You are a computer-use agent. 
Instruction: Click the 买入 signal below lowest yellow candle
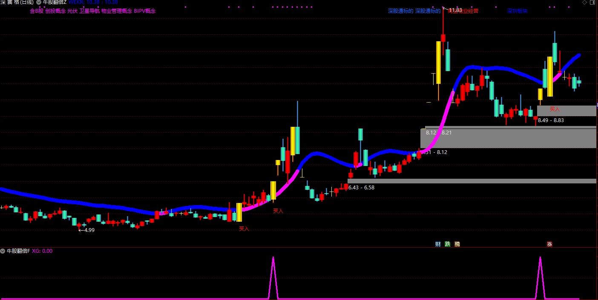click(244, 229)
